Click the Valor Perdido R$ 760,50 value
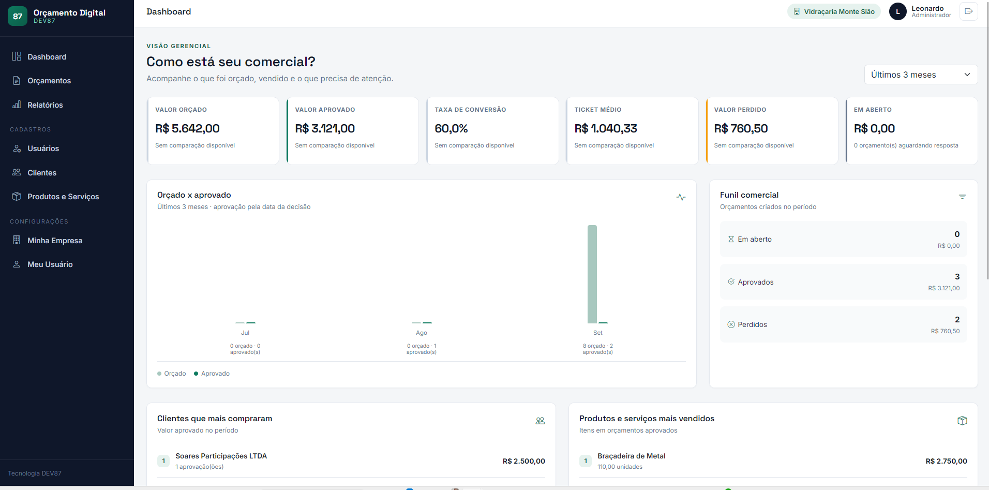The width and height of the screenshot is (989, 490). click(741, 128)
